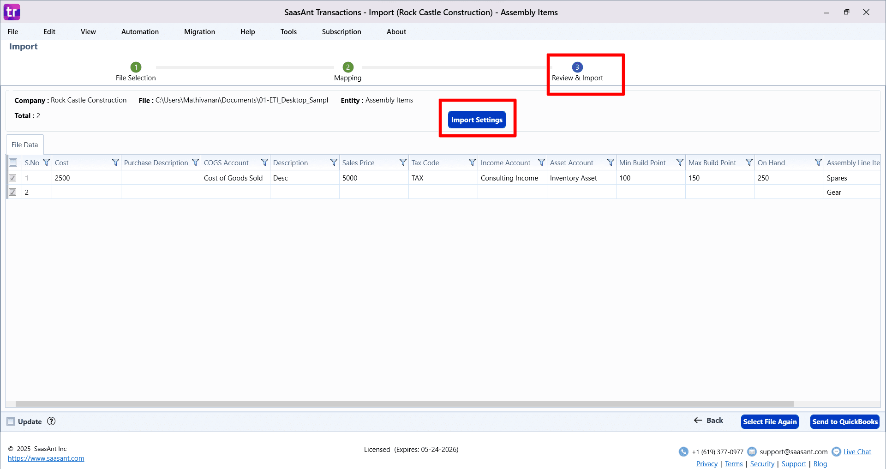Select the File Data tab
886x469 pixels.
click(x=25, y=145)
